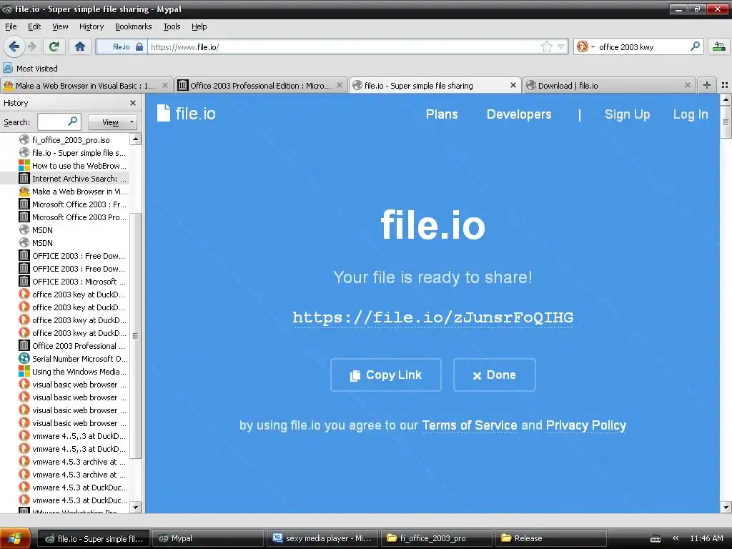Bookmark this page with the star icon

coord(546,46)
